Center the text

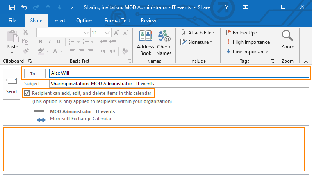point(82,51)
